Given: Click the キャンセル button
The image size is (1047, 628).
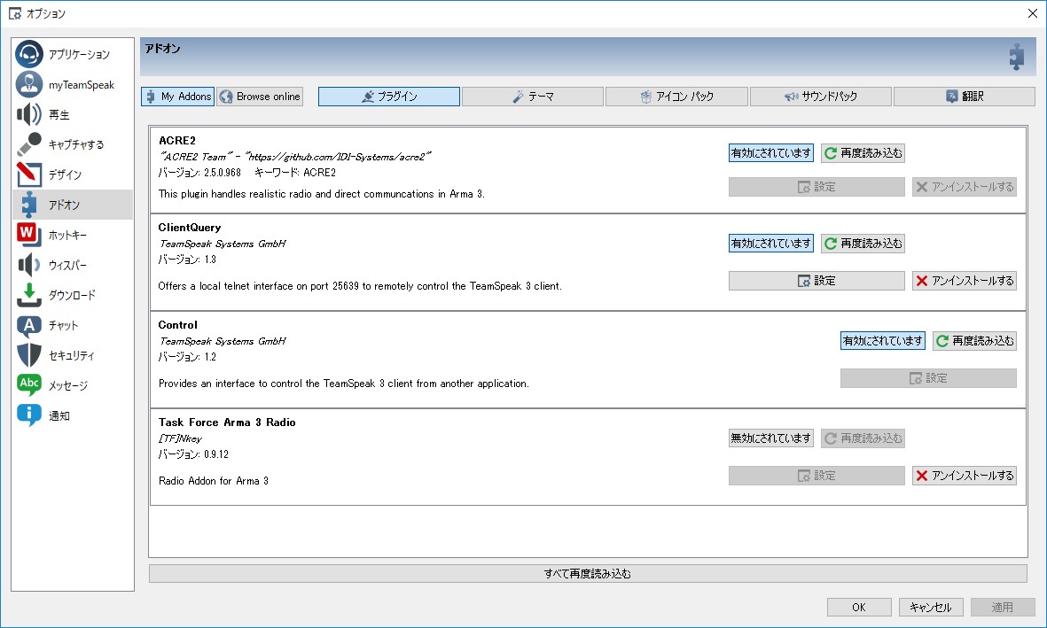Looking at the screenshot, I should [931, 608].
